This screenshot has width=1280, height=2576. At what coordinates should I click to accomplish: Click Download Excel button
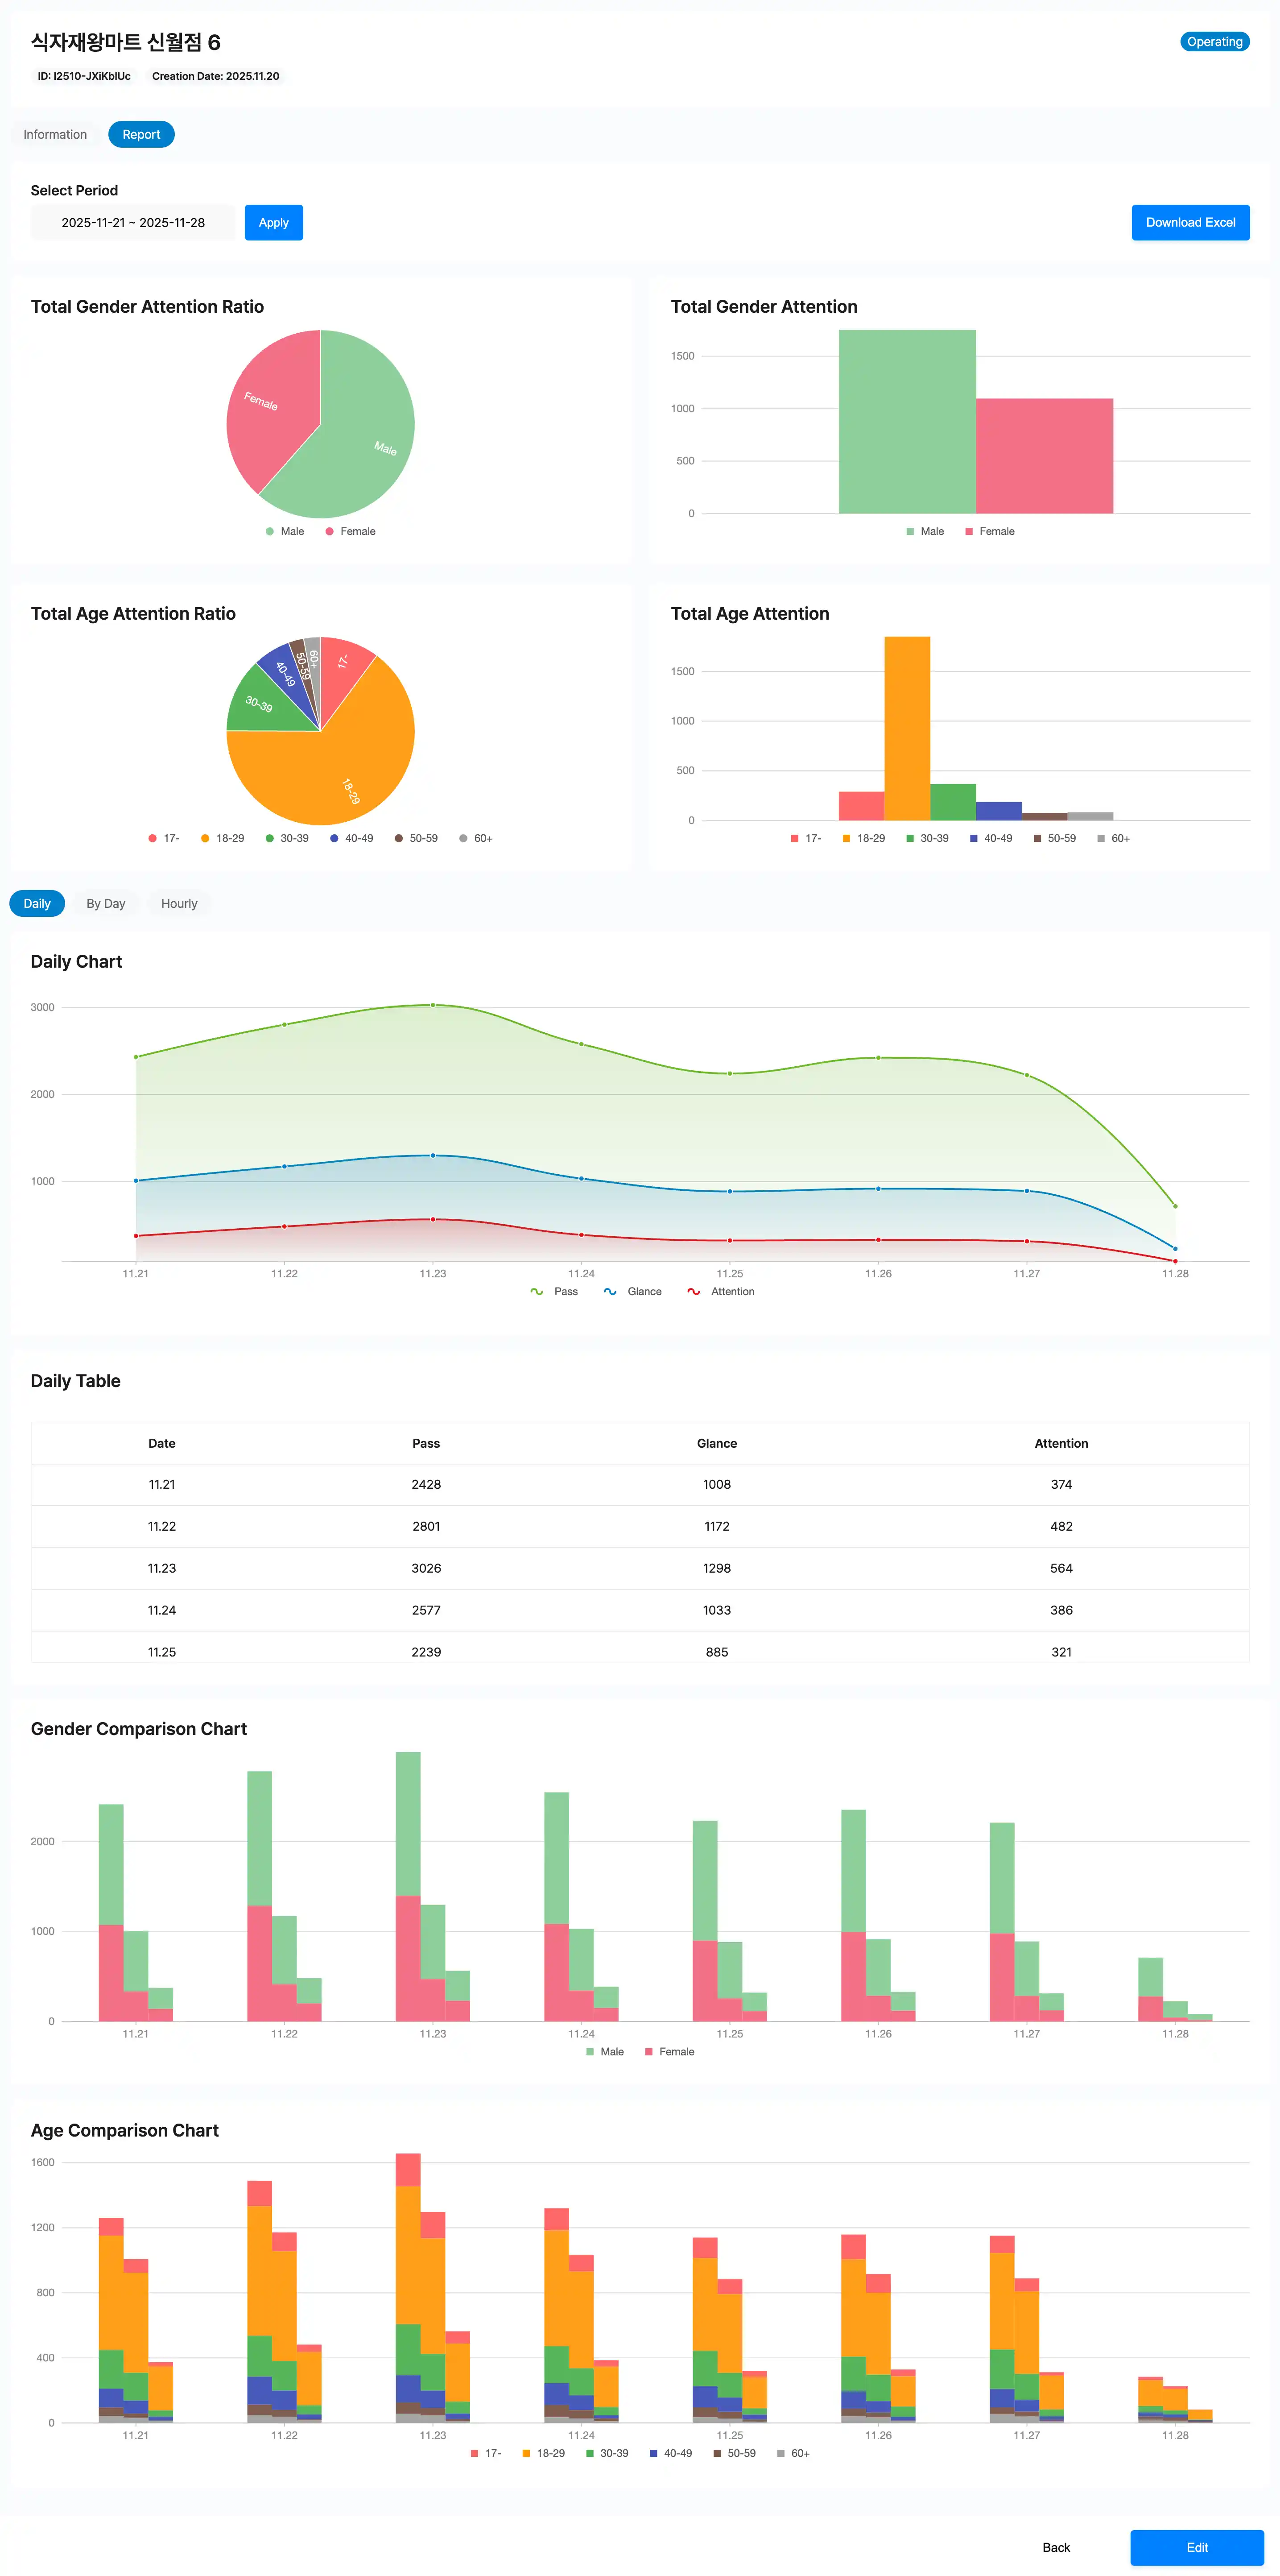click(1190, 222)
